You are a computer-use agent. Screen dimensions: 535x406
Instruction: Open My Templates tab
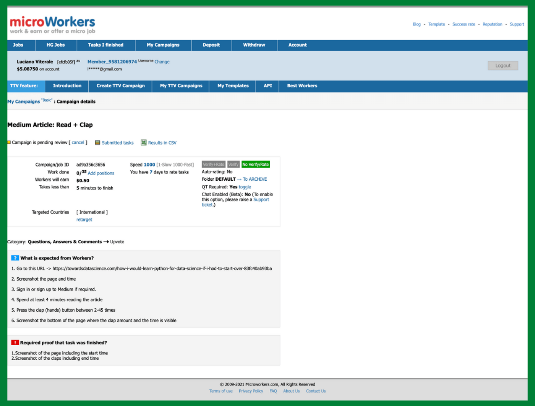point(233,86)
